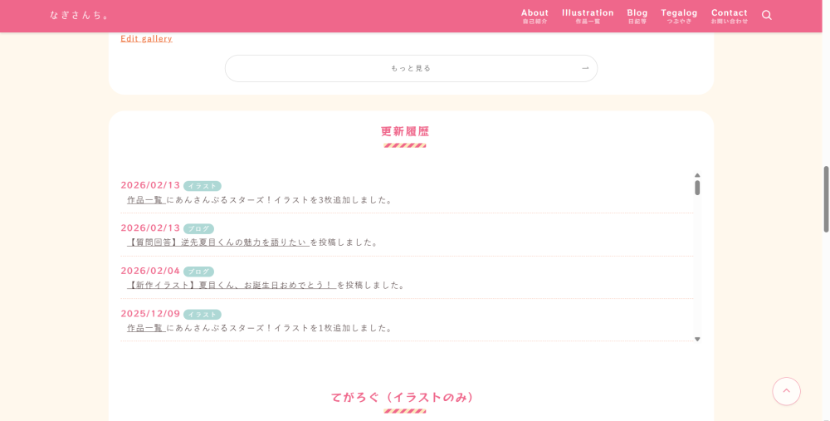The height and width of the screenshot is (421, 830).
Task: Click the ブログ tag beside 2026/02/04
Action: (198, 272)
